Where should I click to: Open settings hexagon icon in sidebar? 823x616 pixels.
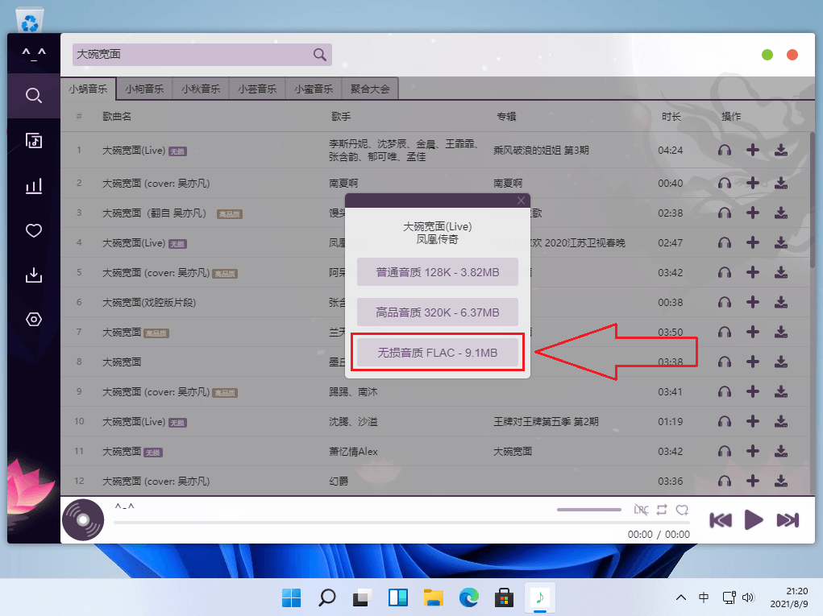pos(34,319)
